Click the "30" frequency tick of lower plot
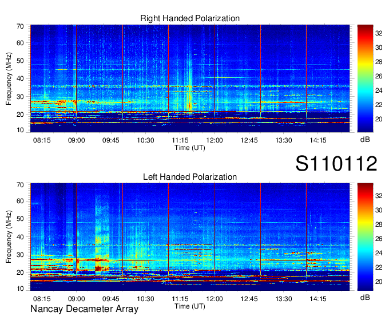 [x=21, y=255]
